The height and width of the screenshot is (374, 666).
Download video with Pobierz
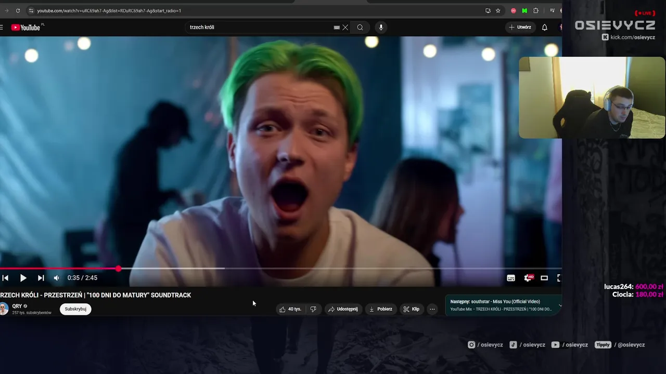381,309
